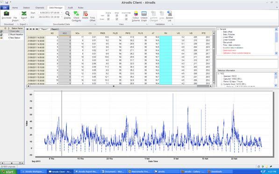Choose Static offset reason in tree

click(228, 32)
